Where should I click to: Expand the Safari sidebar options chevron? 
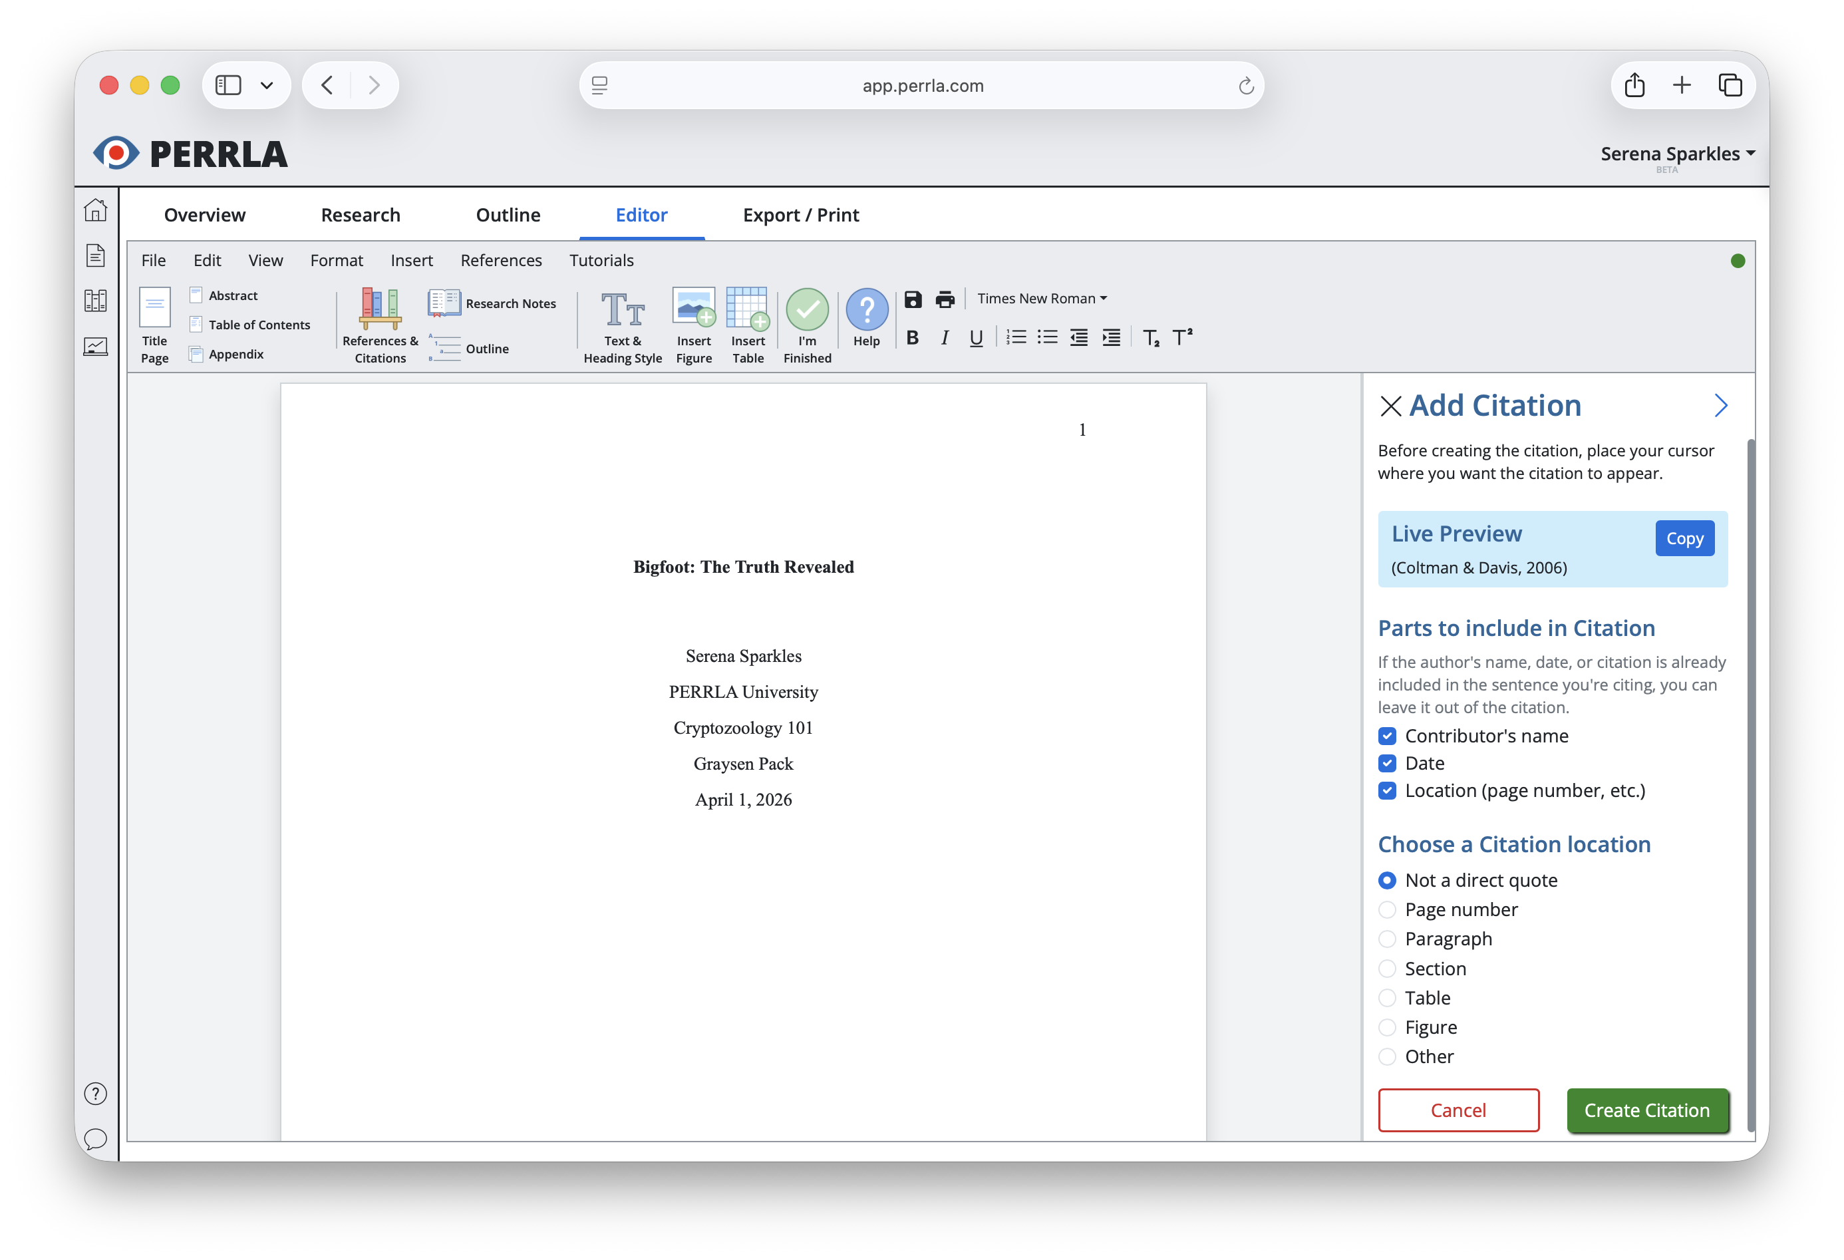267,86
